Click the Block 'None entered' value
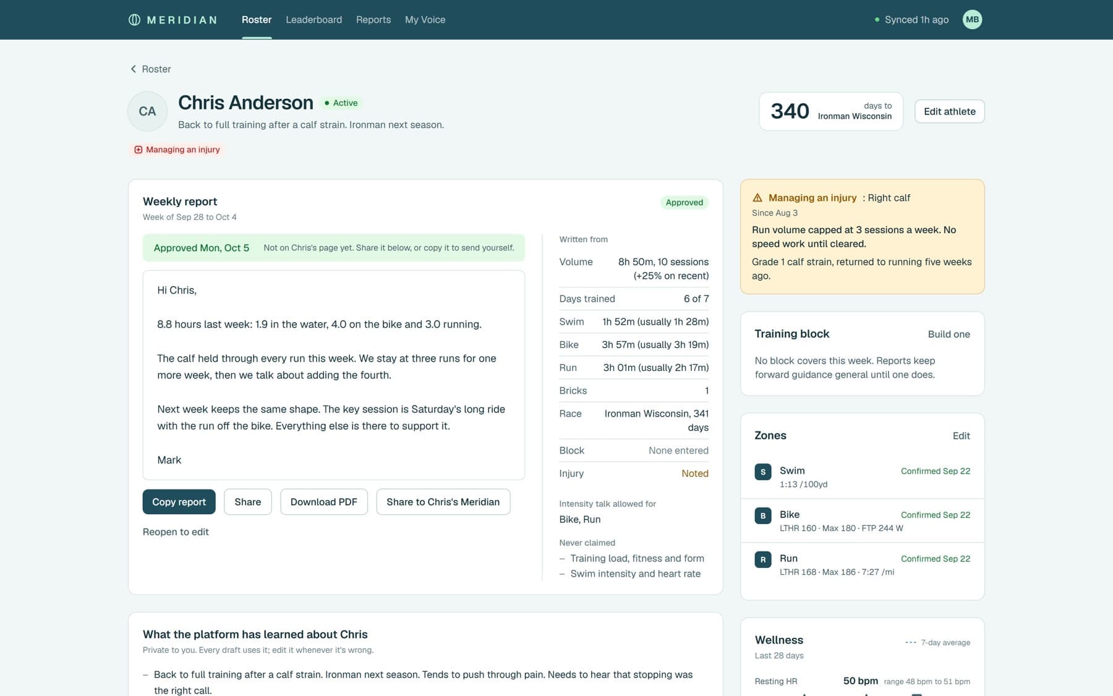This screenshot has width=1113, height=696. tap(678, 451)
